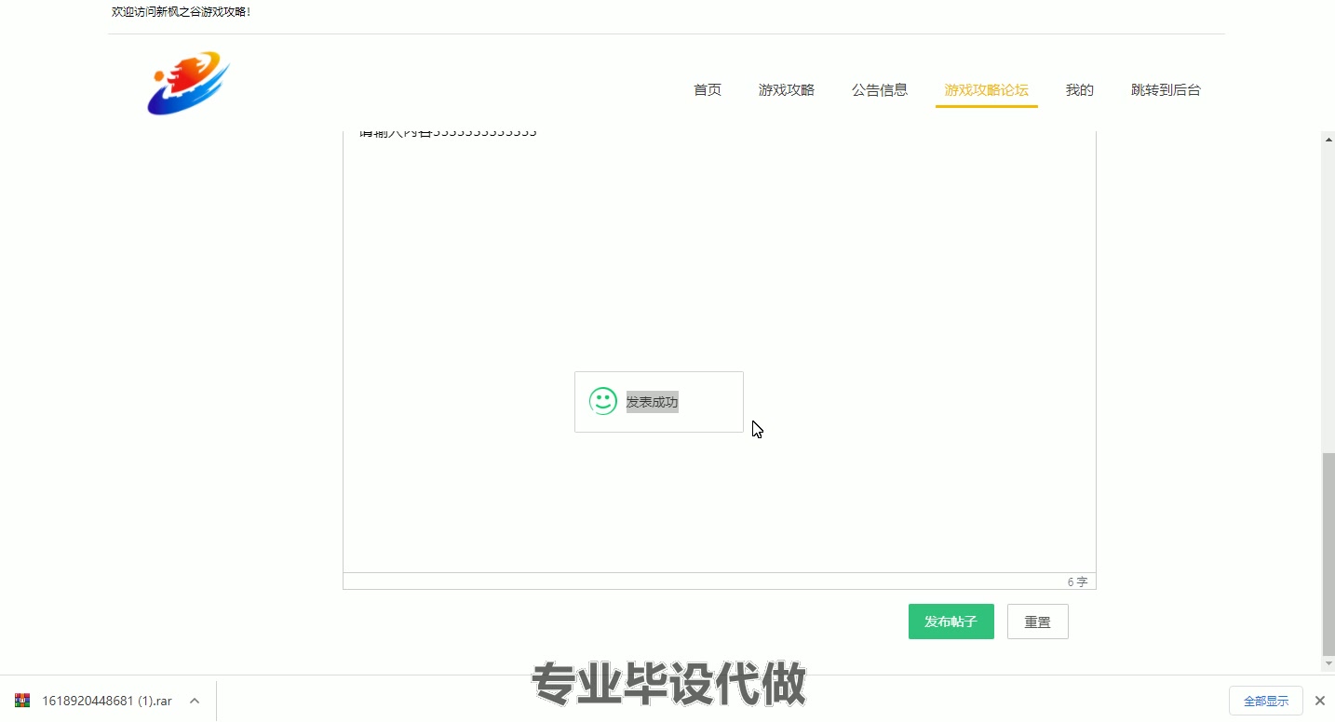
Task: Expand download item options chevron
Action: point(195,701)
